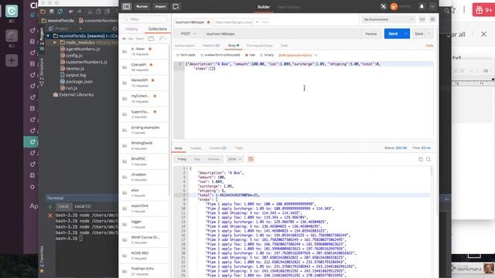Click the request URL field
This screenshot has width=495, height=278.
tap(281, 34)
